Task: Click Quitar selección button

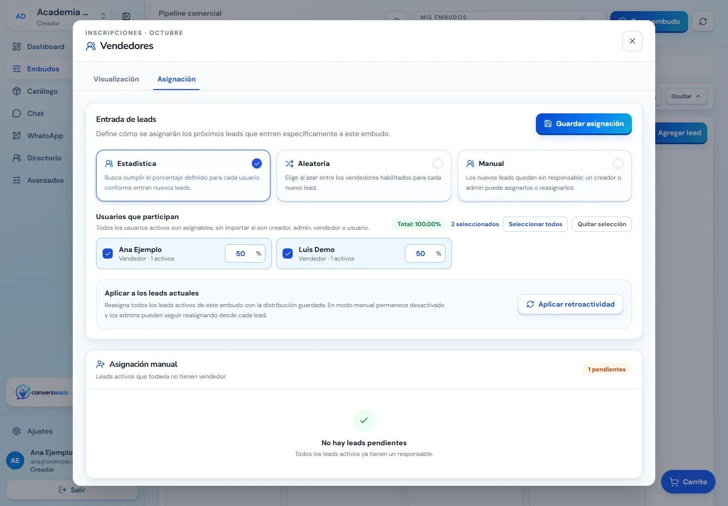Action: pyautogui.click(x=602, y=224)
